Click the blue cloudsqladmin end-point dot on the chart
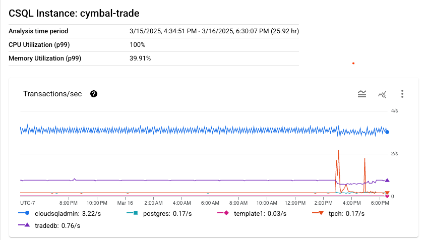 [387, 132]
